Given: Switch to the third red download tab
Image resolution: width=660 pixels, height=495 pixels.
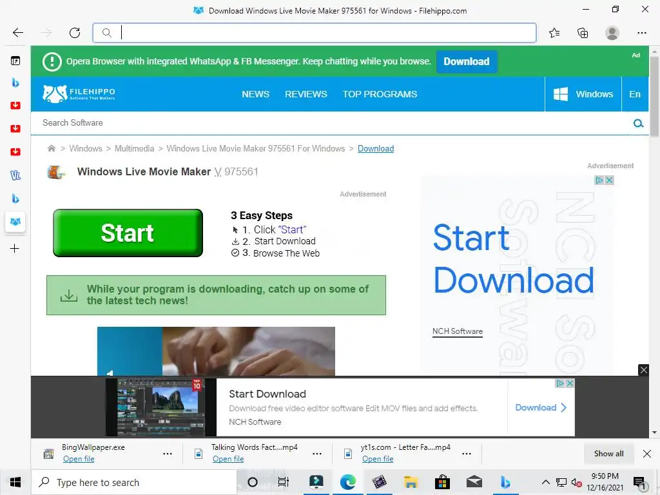Looking at the screenshot, I should (x=15, y=151).
